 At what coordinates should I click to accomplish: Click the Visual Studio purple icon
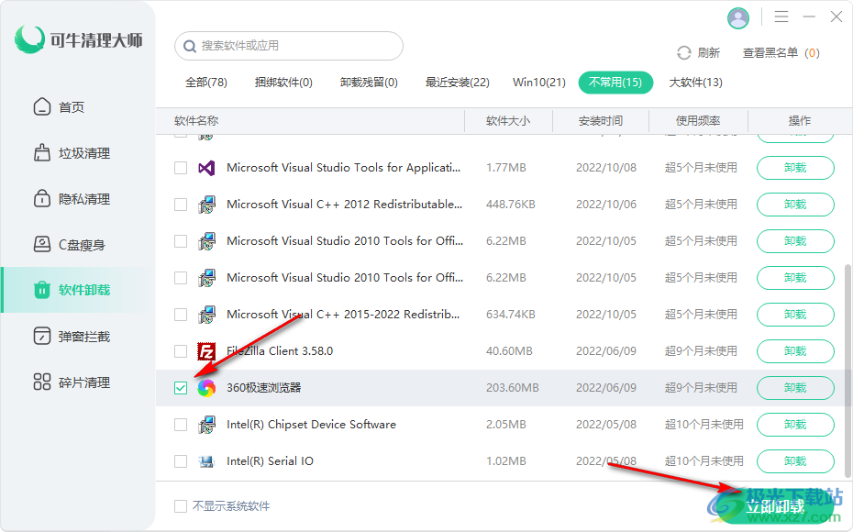pos(206,168)
